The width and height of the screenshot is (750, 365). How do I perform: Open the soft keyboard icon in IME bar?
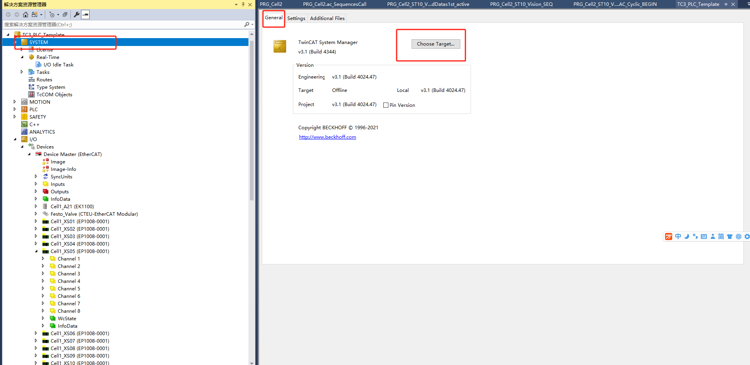tap(704, 237)
